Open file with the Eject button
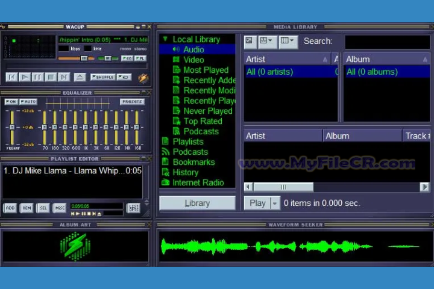Viewport: 434px width, 289px height. pyautogui.click(x=80, y=77)
